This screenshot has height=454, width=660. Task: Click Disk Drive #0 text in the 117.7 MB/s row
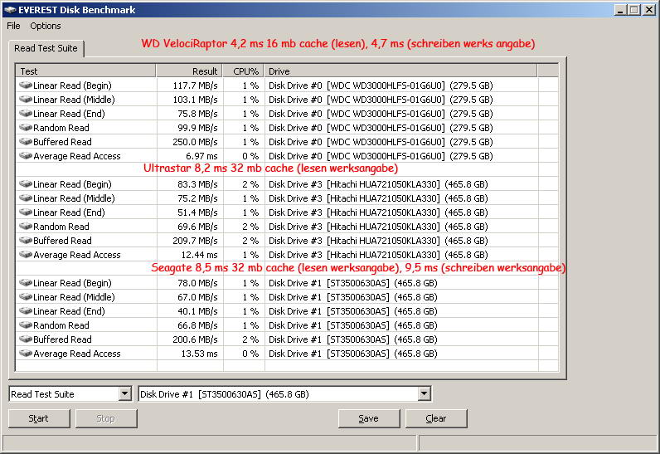pos(295,85)
